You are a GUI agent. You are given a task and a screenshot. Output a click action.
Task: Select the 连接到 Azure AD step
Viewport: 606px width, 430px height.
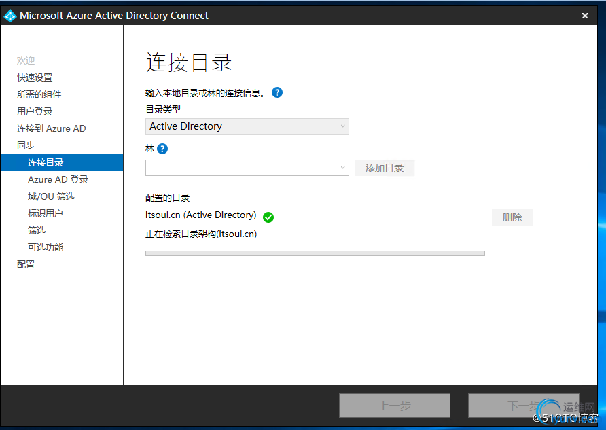click(52, 128)
